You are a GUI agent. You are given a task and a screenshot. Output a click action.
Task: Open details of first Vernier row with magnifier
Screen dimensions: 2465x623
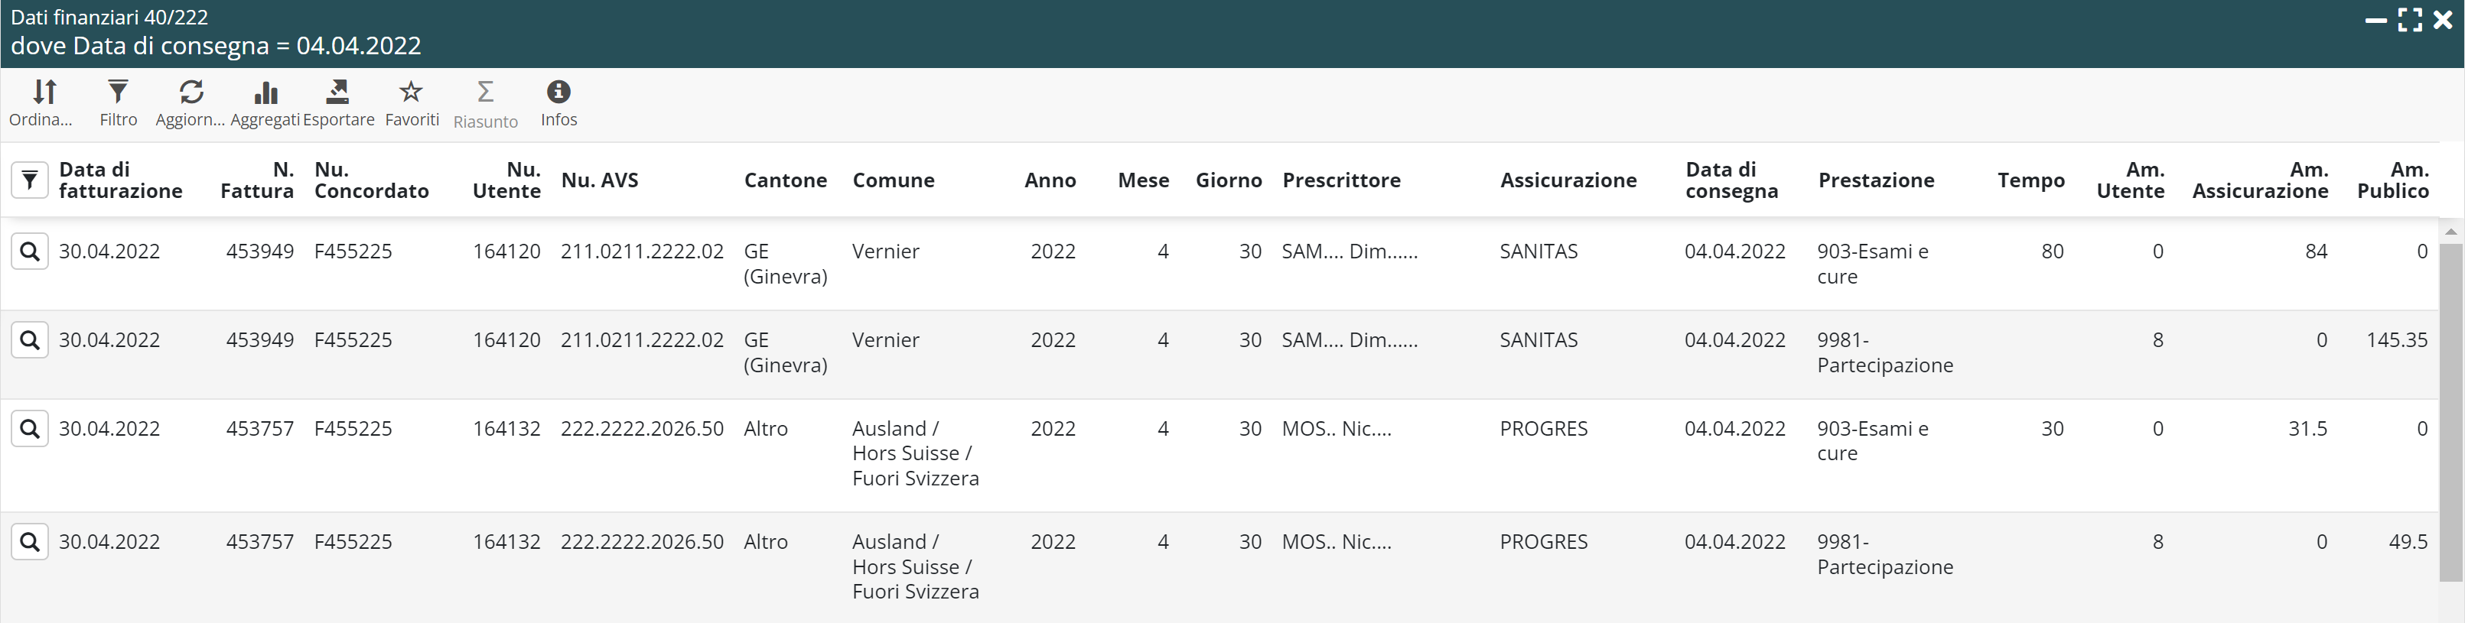(x=30, y=251)
